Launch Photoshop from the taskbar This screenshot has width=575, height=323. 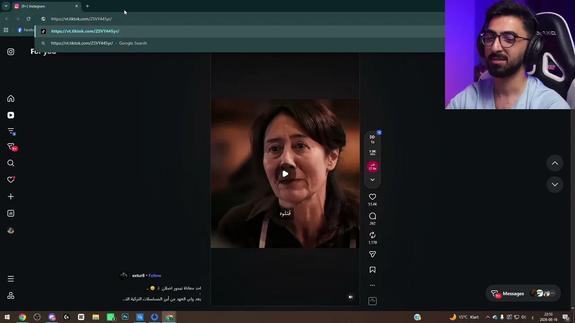[x=125, y=317]
